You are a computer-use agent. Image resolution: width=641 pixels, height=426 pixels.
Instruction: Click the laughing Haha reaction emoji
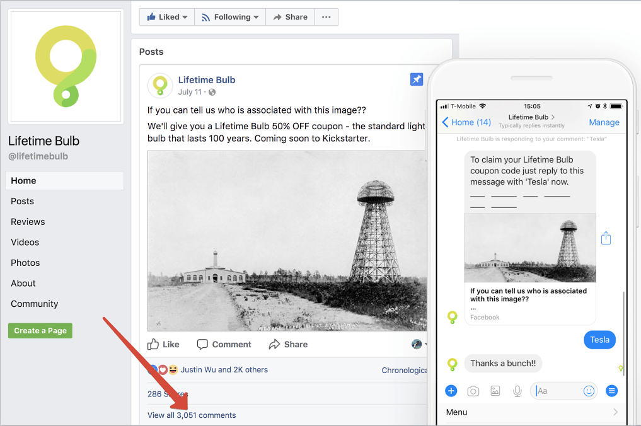[173, 369]
